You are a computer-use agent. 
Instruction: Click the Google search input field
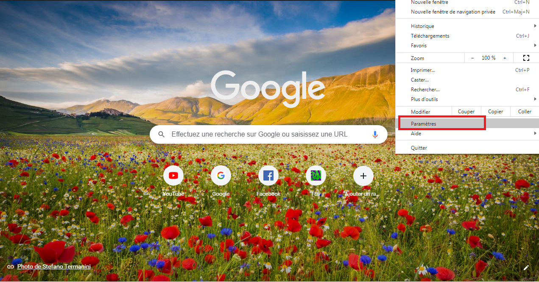pyautogui.click(x=268, y=134)
